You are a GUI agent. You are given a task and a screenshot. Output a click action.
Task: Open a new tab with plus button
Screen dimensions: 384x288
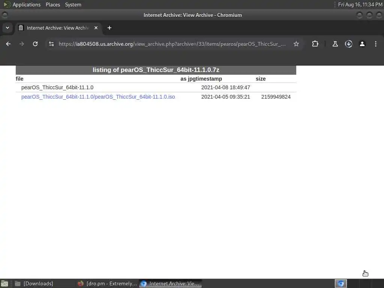[x=109, y=28]
